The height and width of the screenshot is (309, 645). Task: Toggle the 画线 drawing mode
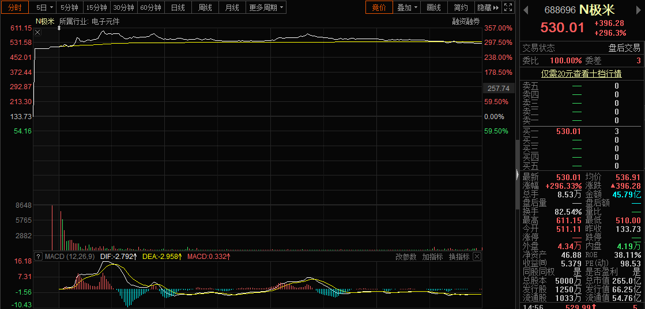tap(433, 7)
